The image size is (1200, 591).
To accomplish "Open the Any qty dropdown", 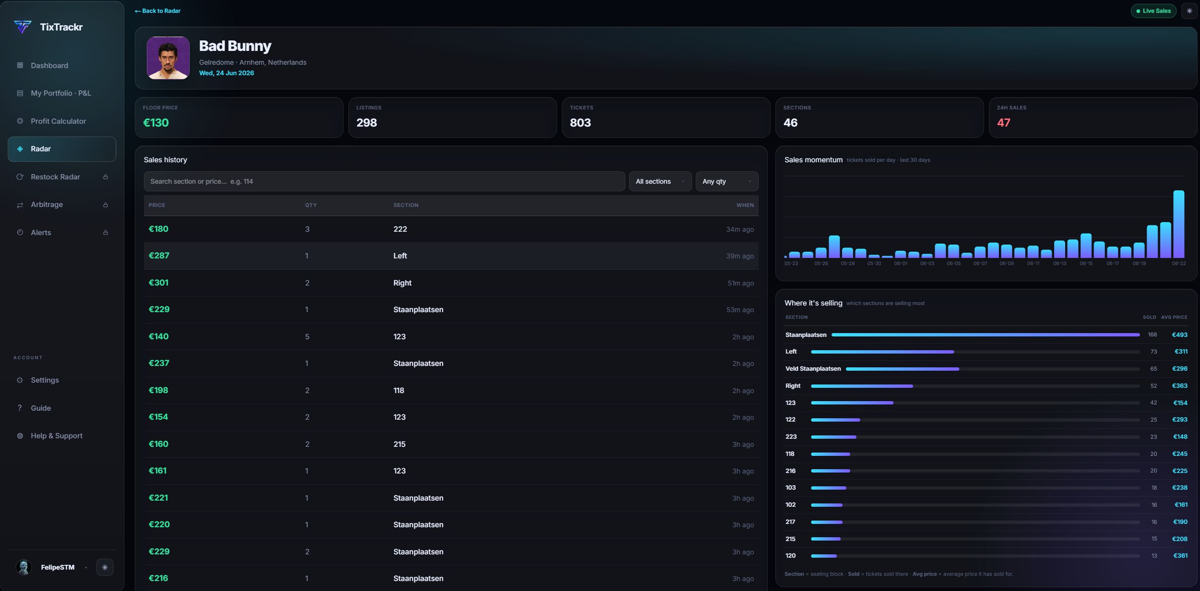I will [727, 181].
